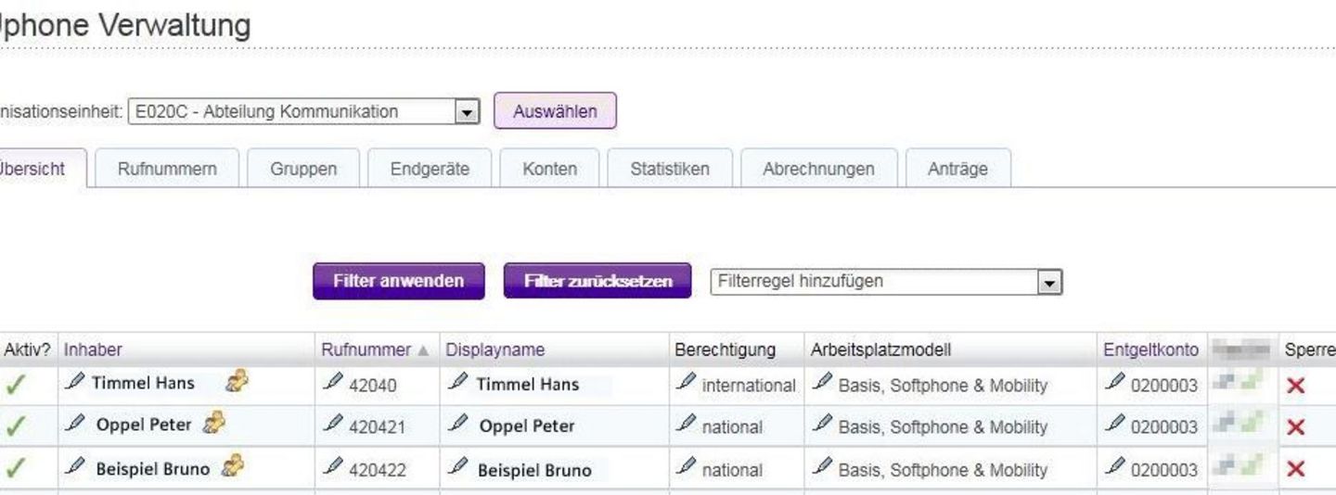1336x495 pixels.
Task: Select the Arbeitsplatzmodell column header
Action: click(x=880, y=350)
